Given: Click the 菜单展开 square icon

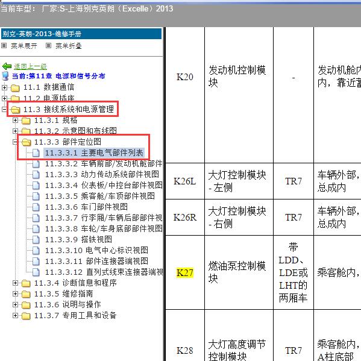Looking at the screenshot, I should coord(4,46).
